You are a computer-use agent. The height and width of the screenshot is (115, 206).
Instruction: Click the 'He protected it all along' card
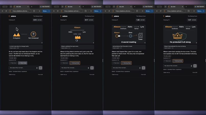(180, 34)
